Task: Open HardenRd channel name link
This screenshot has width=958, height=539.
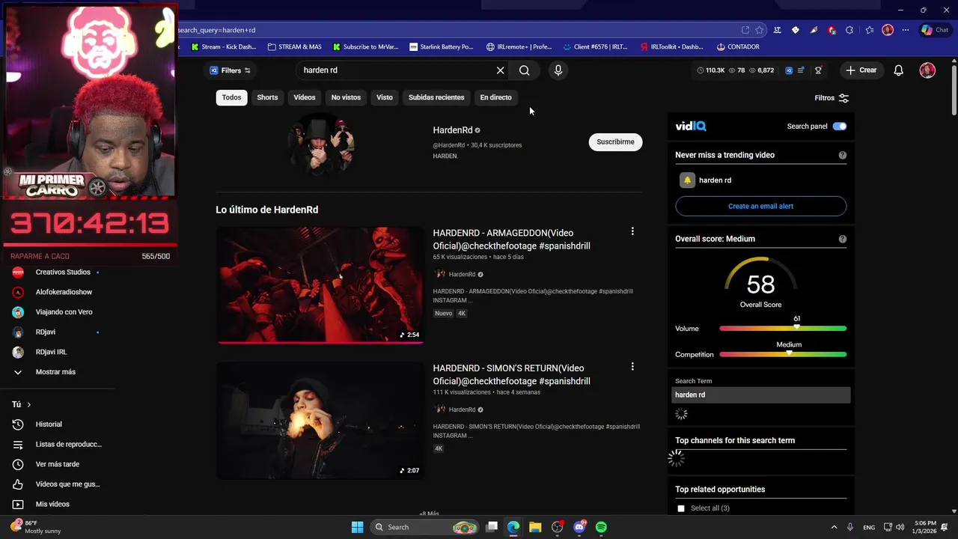Action: tap(453, 130)
